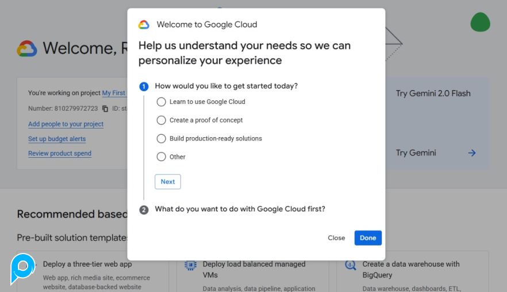Click the load balanced managed VMs icon
The height and width of the screenshot is (292, 507).
click(190, 265)
